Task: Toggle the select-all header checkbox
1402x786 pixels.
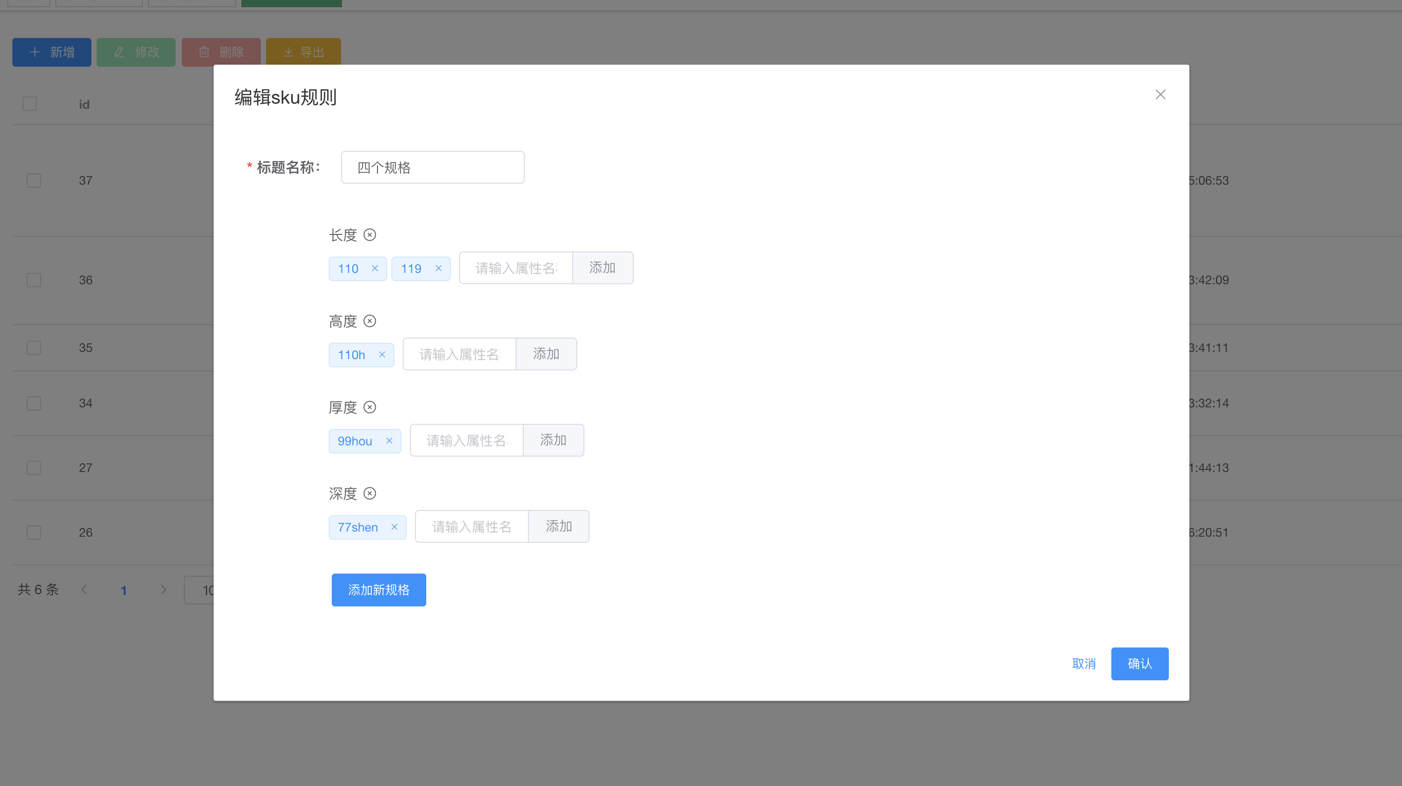Action: click(30, 104)
